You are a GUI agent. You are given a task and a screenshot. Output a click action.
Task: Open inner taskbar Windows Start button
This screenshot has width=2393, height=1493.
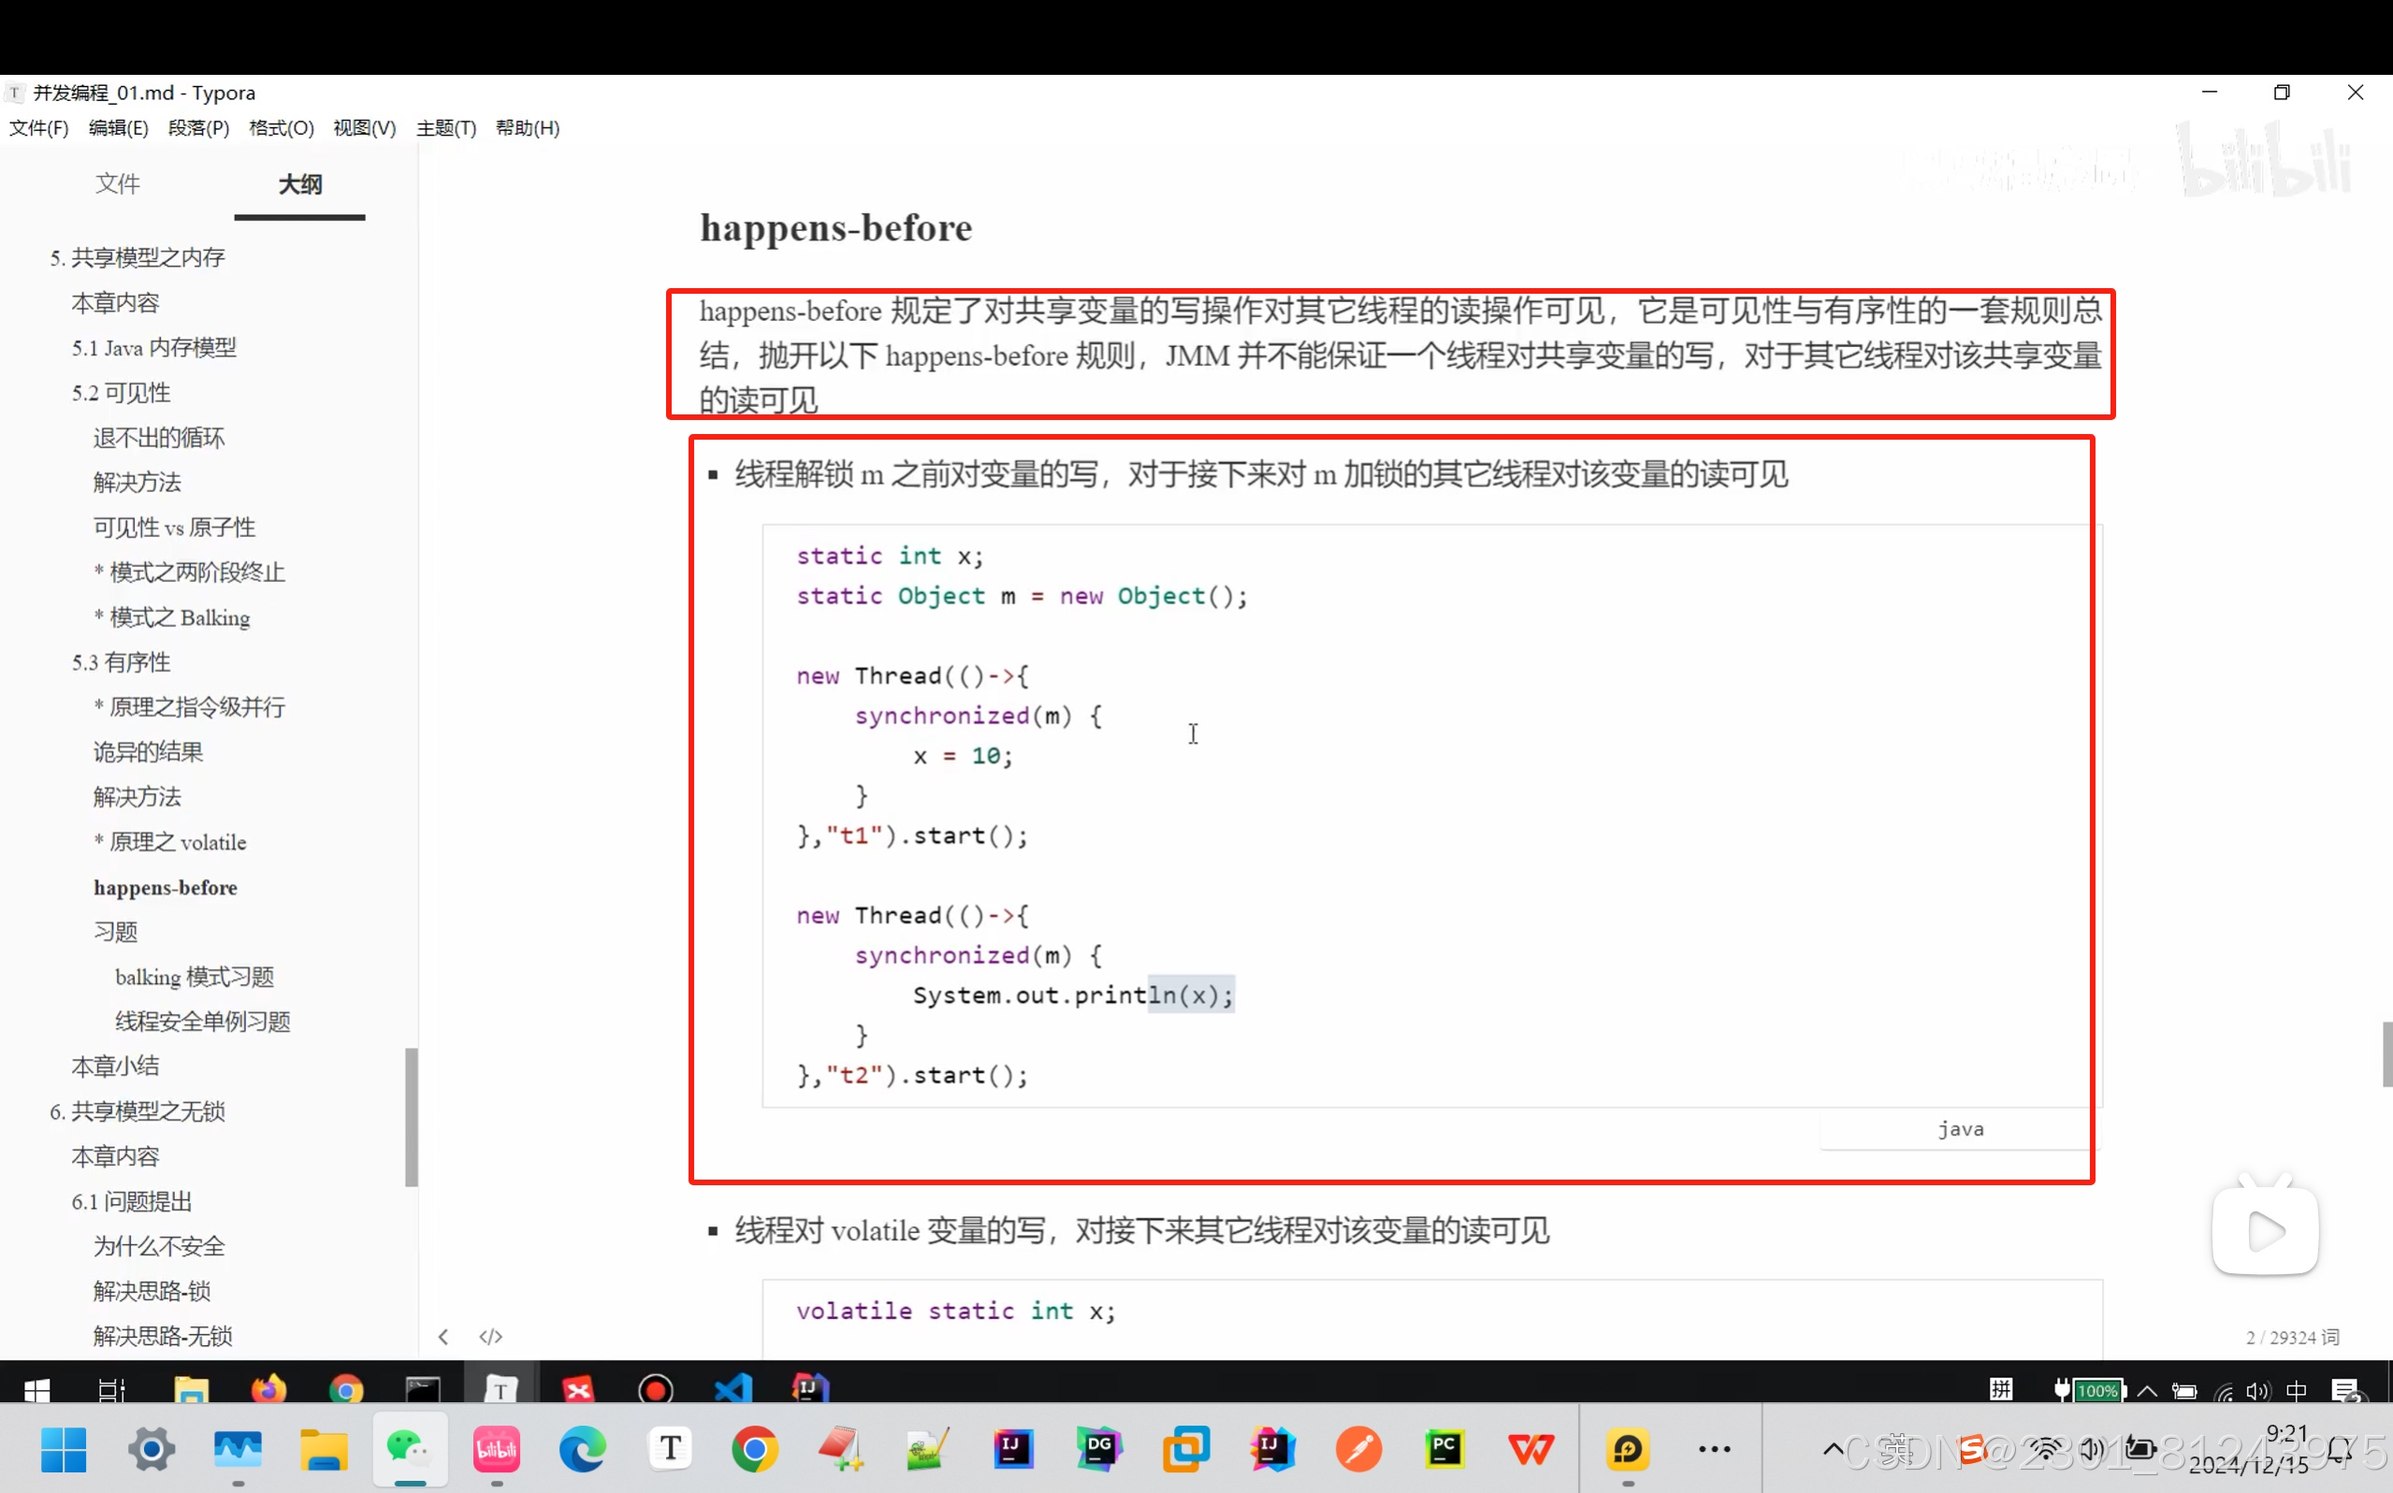click(37, 1390)
